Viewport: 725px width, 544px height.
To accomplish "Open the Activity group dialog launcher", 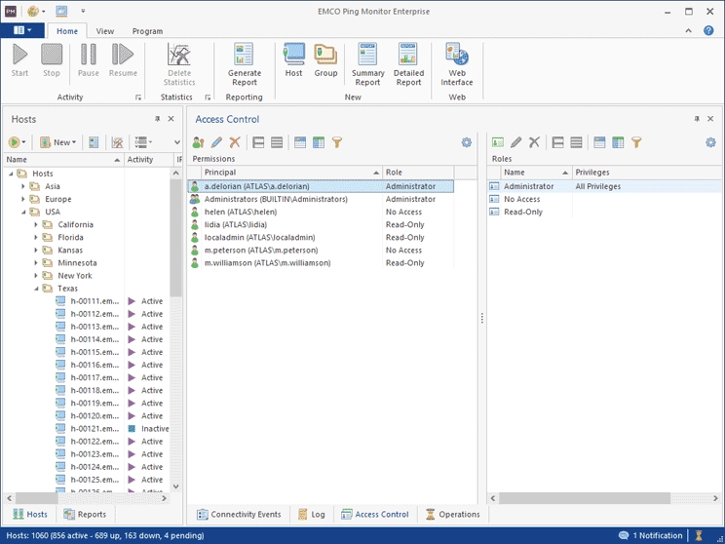I will coord(137,97).
